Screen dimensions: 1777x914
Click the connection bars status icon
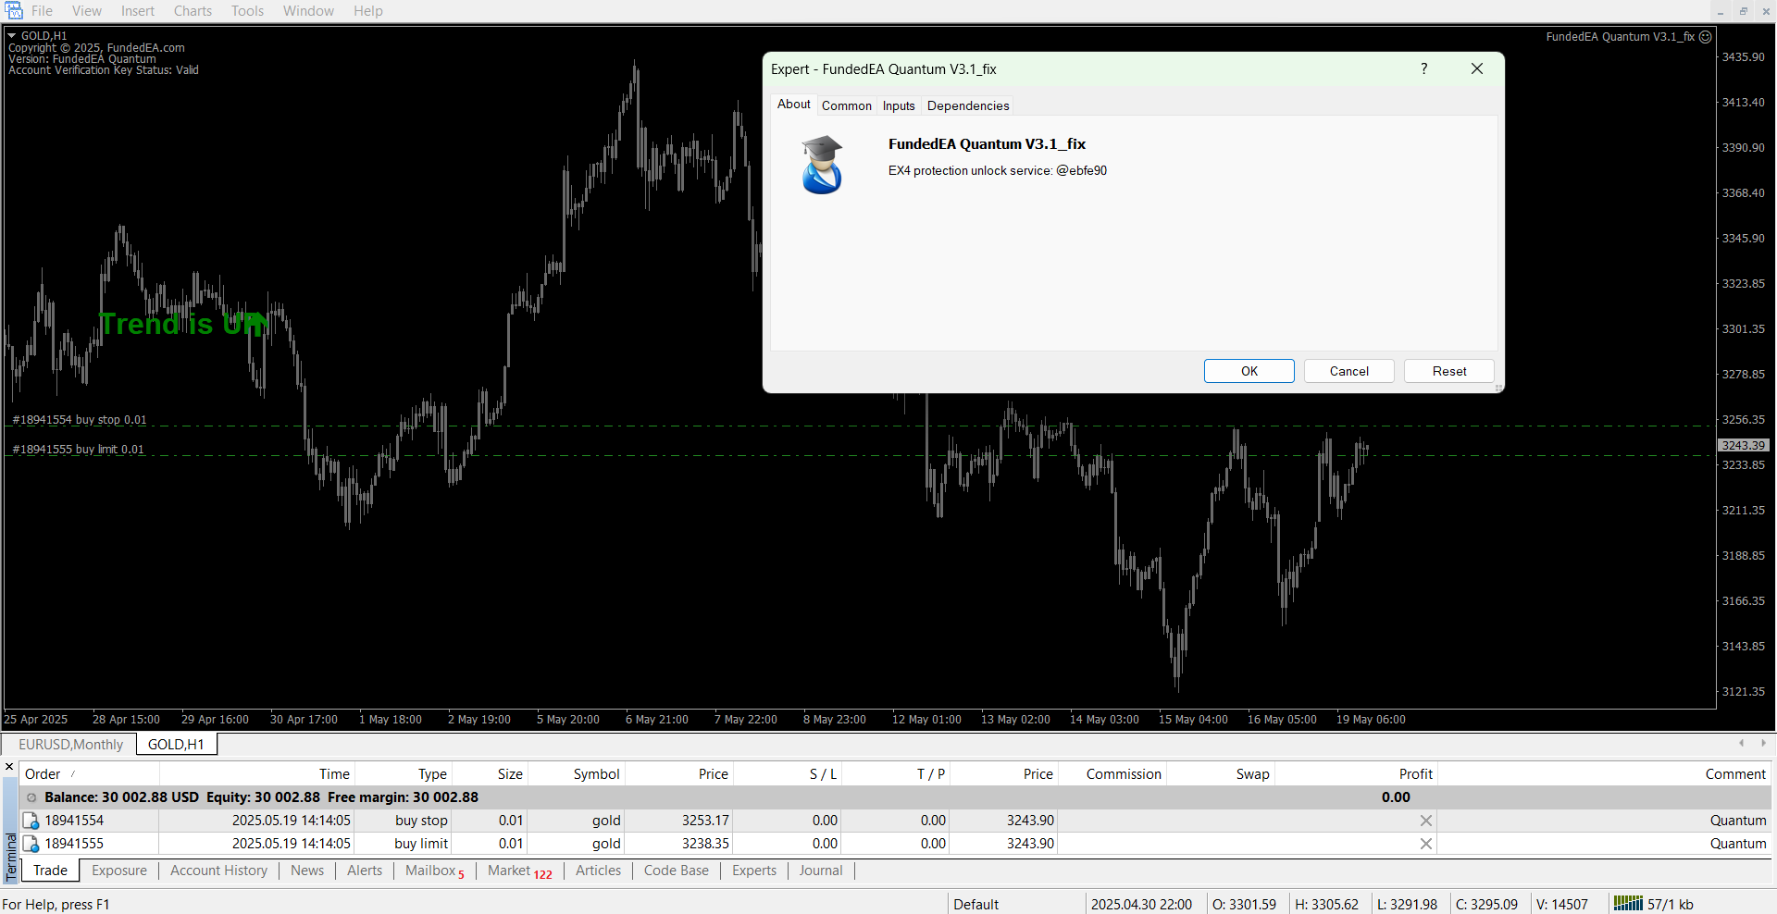[1628, 904]
